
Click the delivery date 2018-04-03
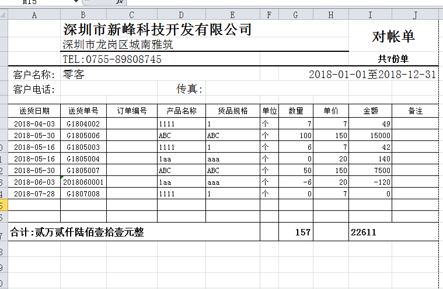(x=34, y=124)
